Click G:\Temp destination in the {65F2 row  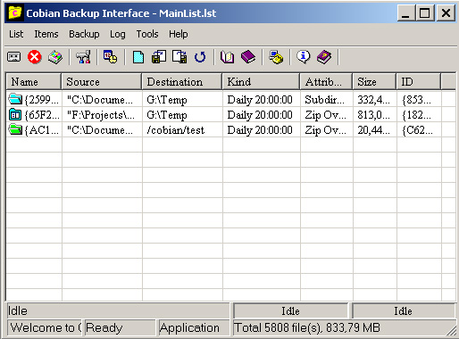(167, 115)
